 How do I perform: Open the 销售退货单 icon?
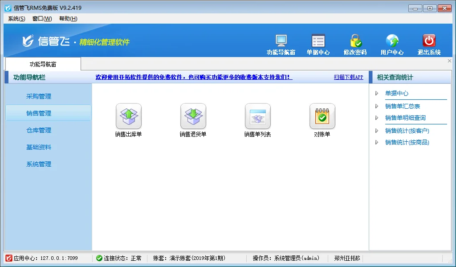pos(193,116)
